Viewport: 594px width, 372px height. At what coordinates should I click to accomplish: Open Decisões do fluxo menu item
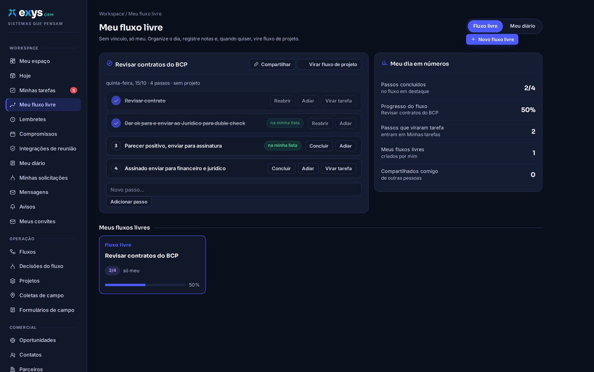43,266
